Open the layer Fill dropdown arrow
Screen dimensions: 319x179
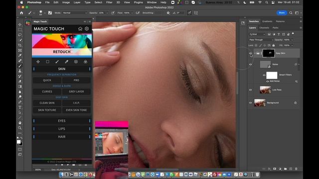(293, 45)
